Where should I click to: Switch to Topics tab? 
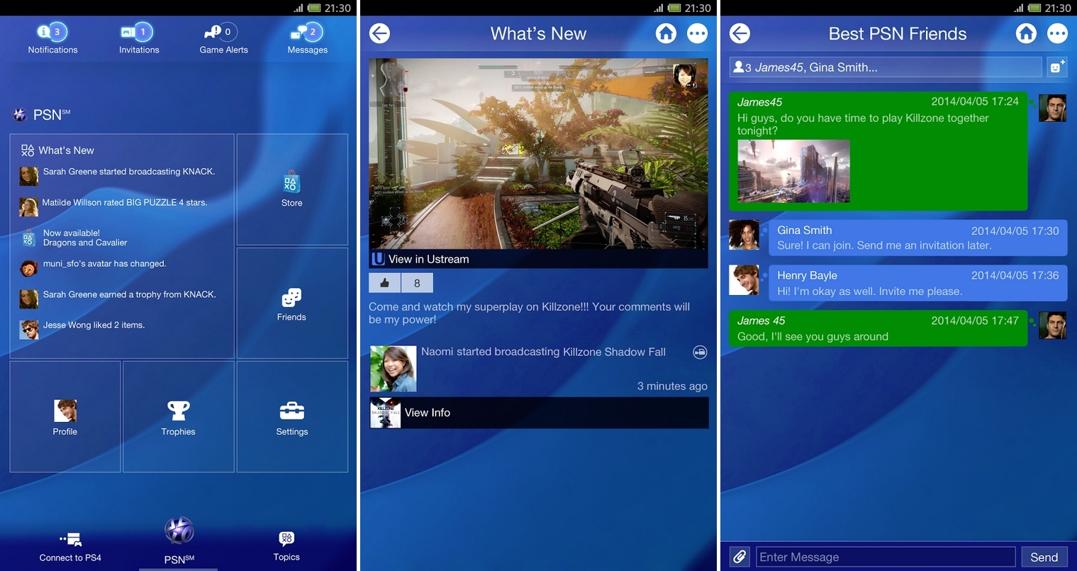click(286, 547)
